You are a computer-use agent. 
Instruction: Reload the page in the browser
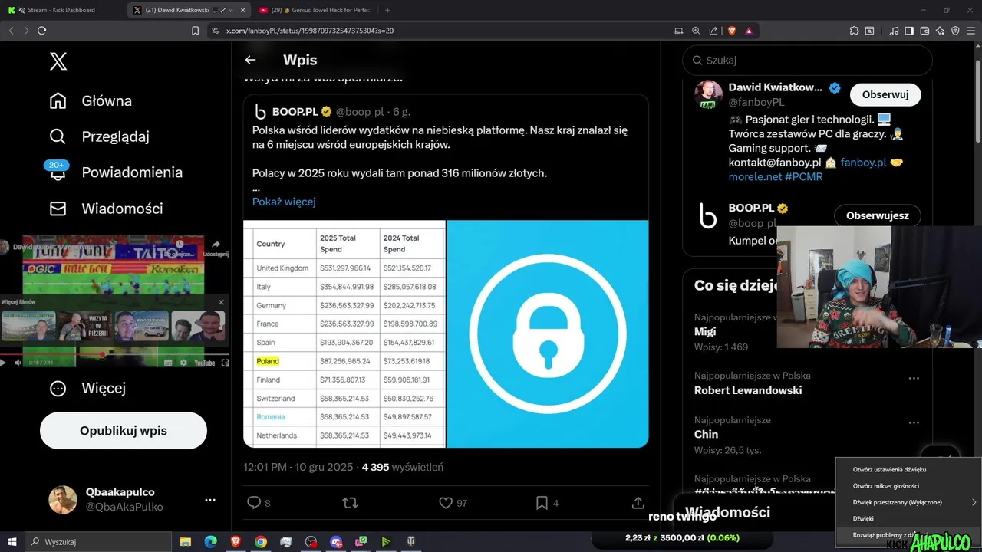[x=41, y=31]
